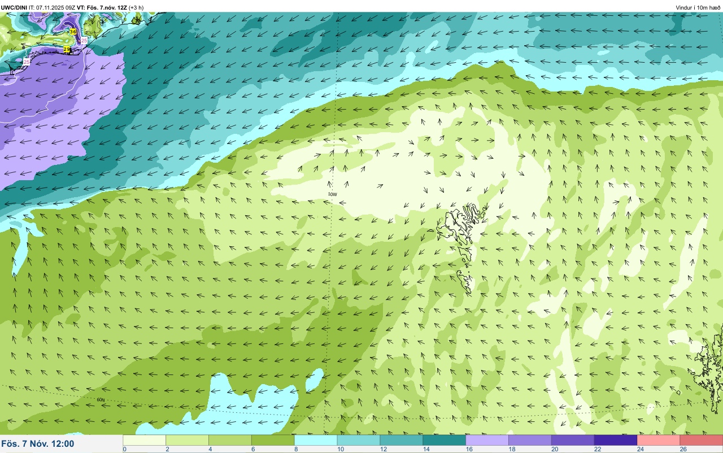Click the '60N' latitude label
This screenshot has width=723, height=453.
click(101, 400)
